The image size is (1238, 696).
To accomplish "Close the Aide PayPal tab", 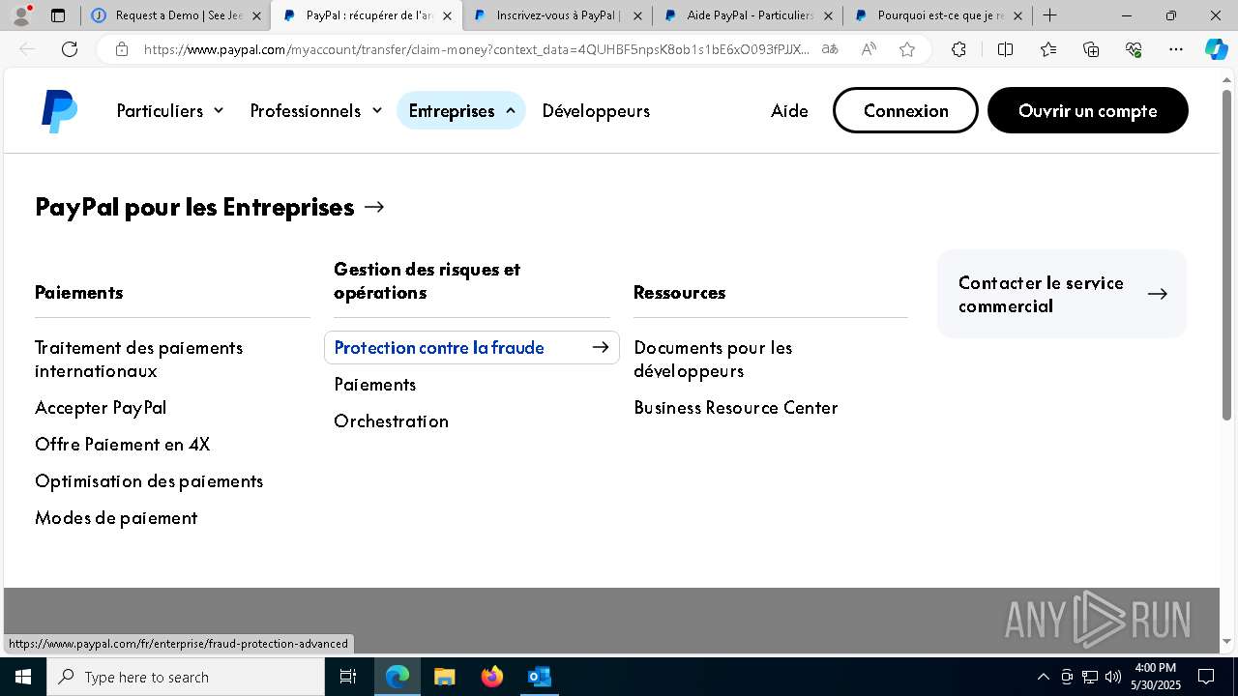I will pos(827,15).
